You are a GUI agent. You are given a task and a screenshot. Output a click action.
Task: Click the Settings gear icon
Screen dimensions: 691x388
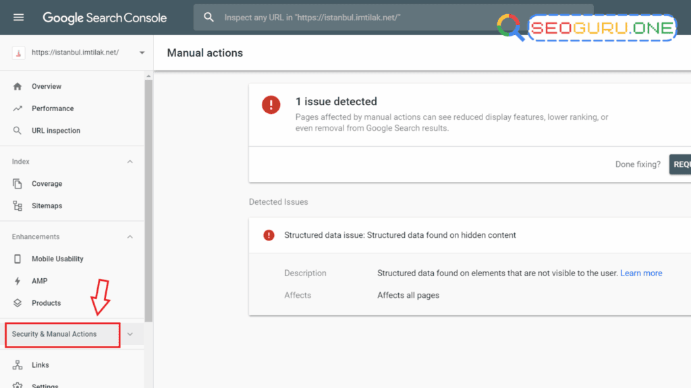[x=17, y=385]
